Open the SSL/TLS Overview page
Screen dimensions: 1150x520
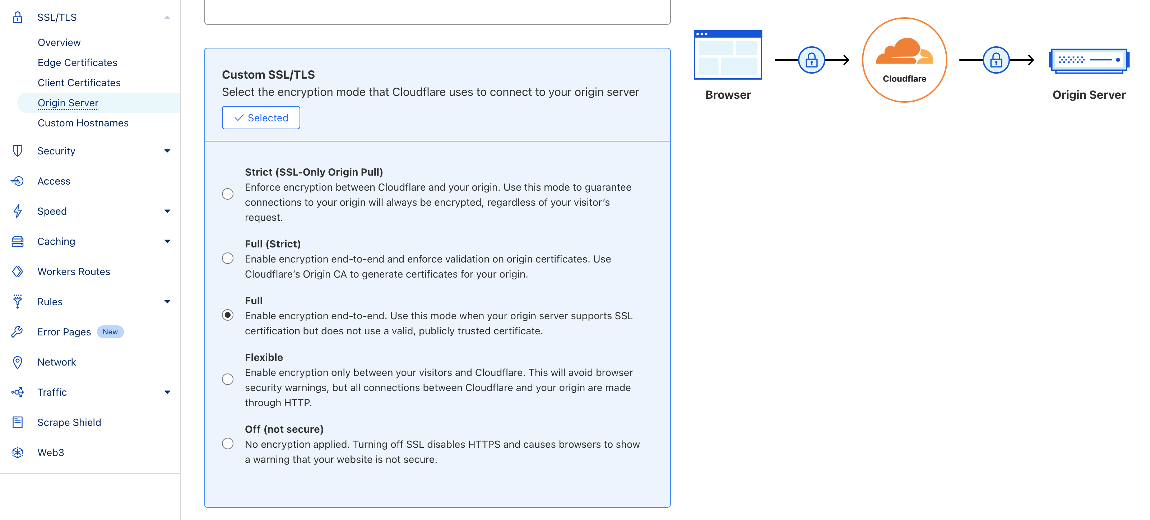click(59, 42)
